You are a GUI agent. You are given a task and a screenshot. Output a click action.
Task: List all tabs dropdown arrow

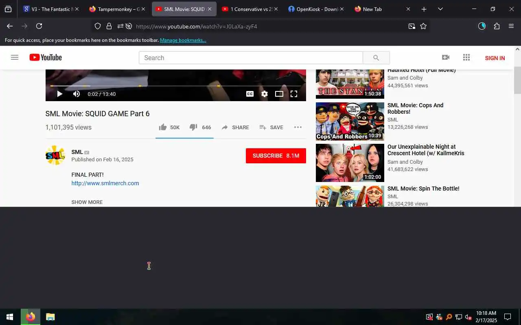click(440, 9)
